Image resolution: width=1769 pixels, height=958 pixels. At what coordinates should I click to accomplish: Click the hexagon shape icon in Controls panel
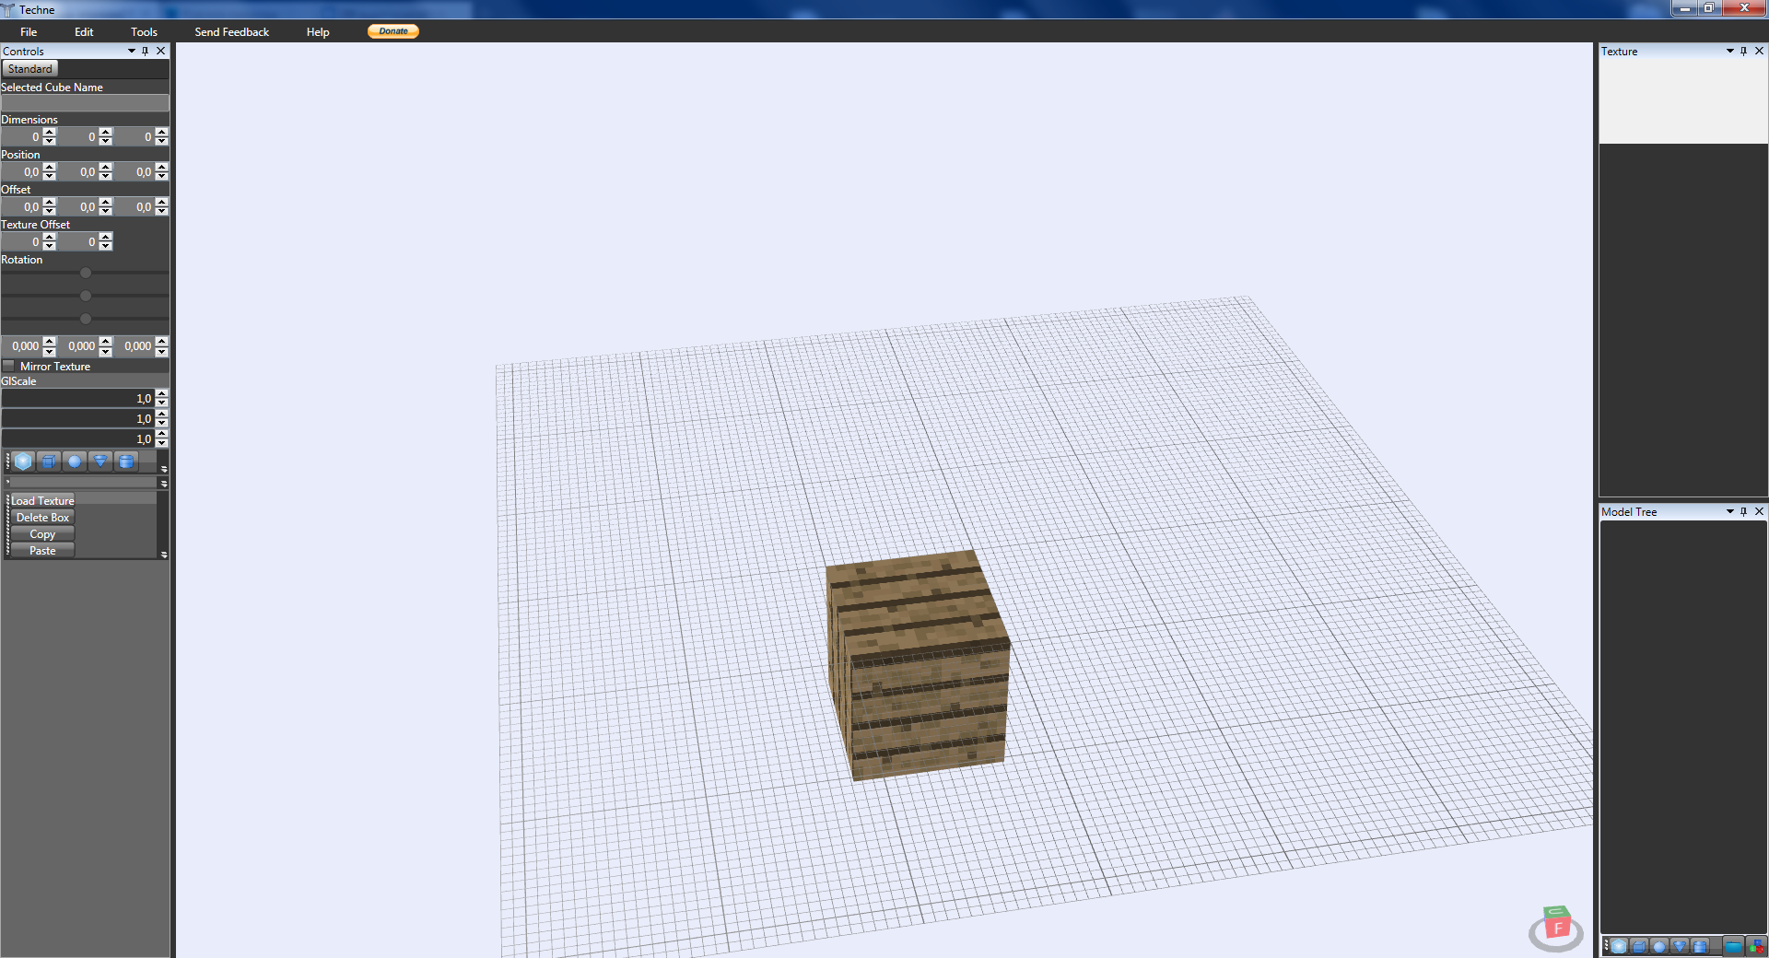point(23,461)
